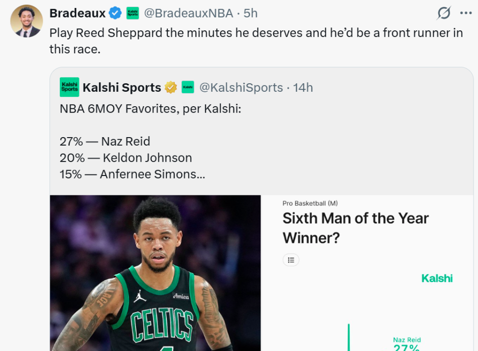The height and width of the screenshot is (351, 478).
Task: Click Kalshi Sports affiliate badge beside Bradeaux
Action: click(132, 13)
